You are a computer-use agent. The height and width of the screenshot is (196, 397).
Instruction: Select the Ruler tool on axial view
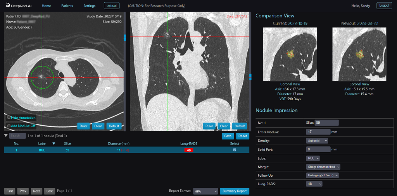83,126
